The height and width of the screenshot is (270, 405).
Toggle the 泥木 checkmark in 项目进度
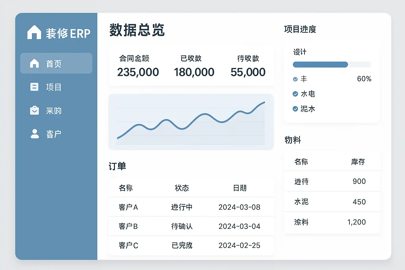pyautogui.click(x=295, y=109)
